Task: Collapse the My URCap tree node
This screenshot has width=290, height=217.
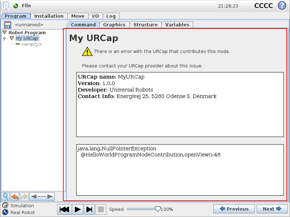Action: click(12, 38)
